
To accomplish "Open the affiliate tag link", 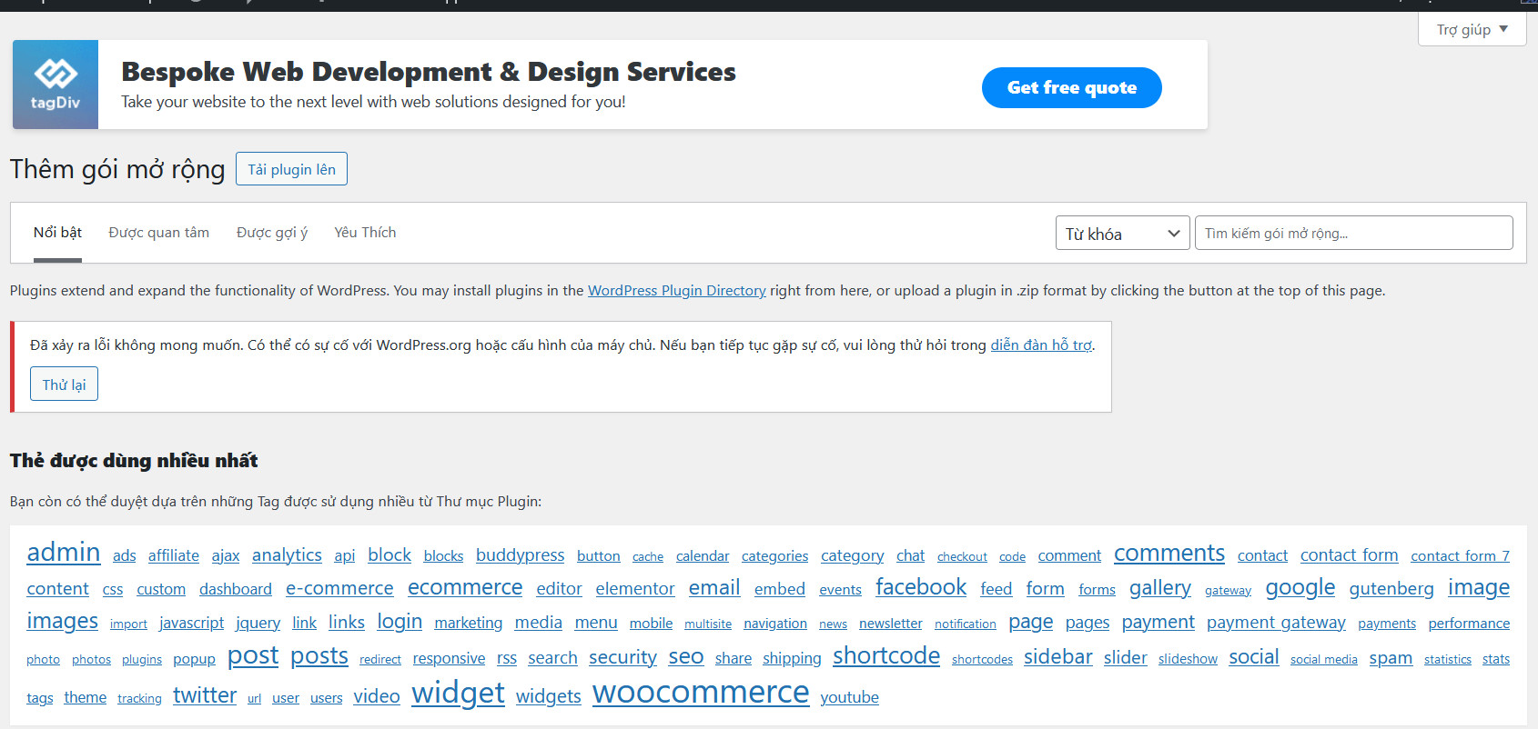I will click(174, 555).
